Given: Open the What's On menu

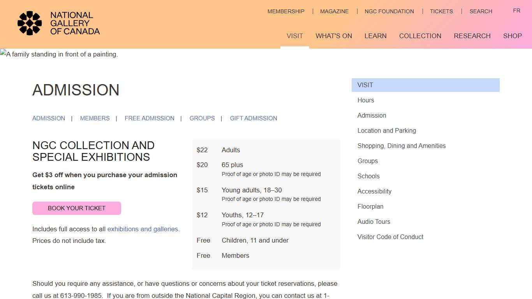Looking at the screenshot, I should coord(334,36).
